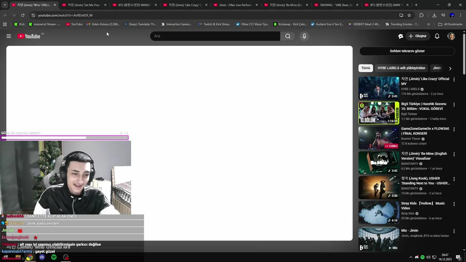466x262 pixels.
Task: Open the Stray Kids Hollow thumbnail
Action: (x=379, y=213)
